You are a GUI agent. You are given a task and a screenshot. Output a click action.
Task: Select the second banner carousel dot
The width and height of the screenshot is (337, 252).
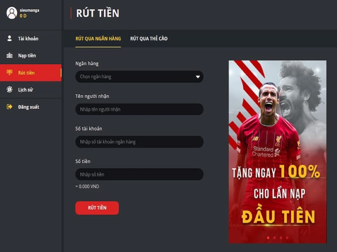tap(275, 238)
